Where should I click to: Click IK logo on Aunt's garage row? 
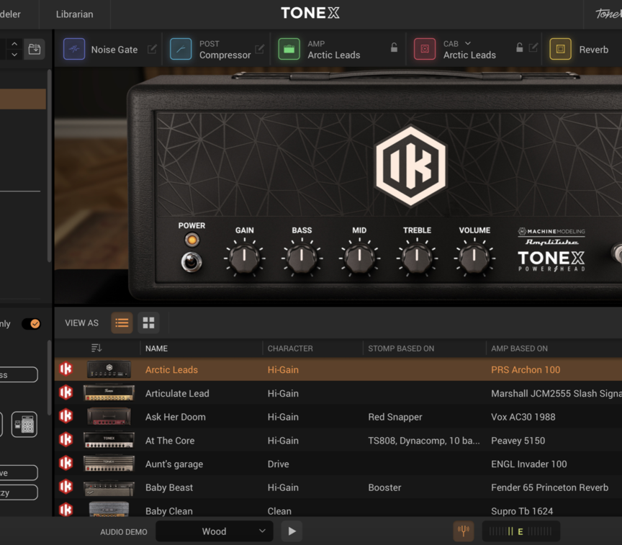point(66,464)
